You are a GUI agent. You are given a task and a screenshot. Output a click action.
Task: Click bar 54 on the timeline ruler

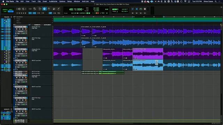[x=194, y=17]
